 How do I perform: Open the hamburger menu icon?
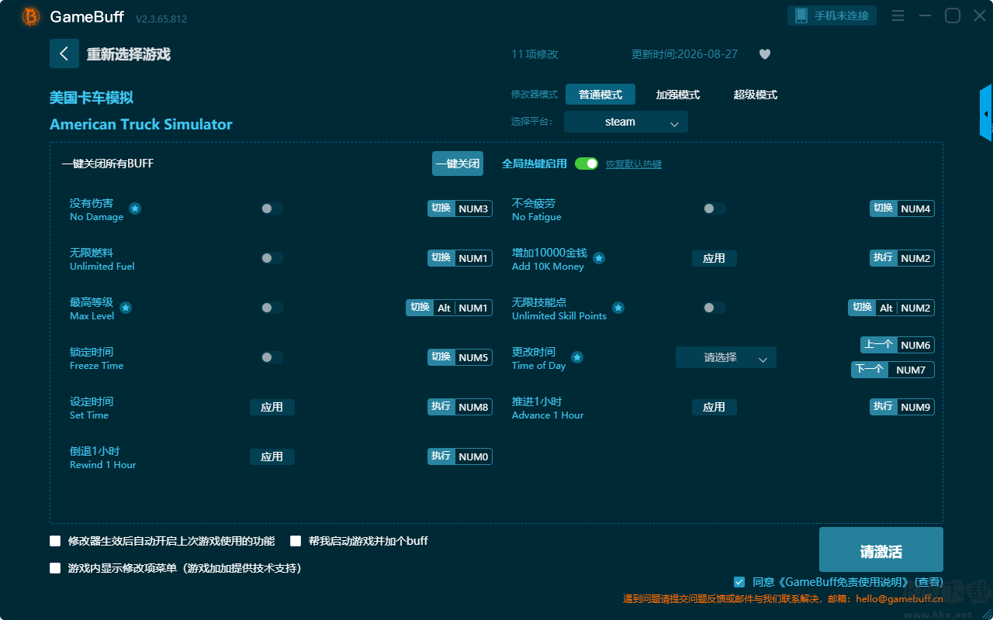coord(898,15)
